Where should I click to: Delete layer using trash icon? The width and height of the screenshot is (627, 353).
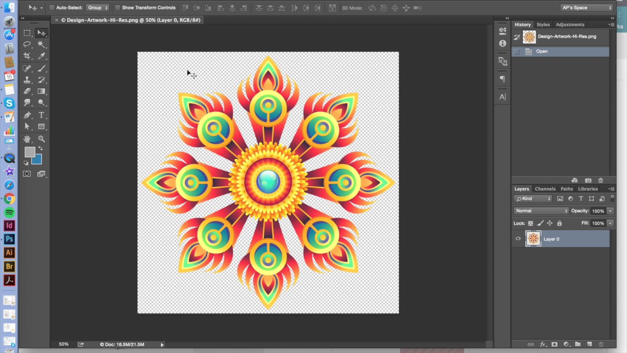pos(601,344)
